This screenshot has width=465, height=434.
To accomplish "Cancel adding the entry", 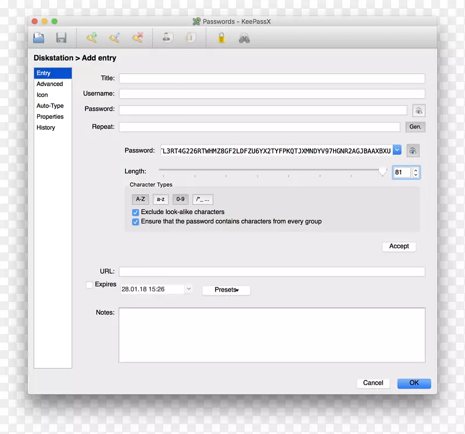I will click(x=373, y=383).
